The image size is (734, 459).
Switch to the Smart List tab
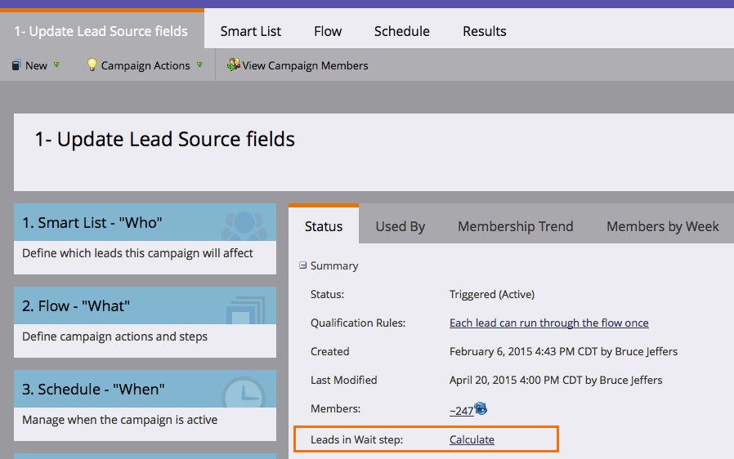[250, 31]
